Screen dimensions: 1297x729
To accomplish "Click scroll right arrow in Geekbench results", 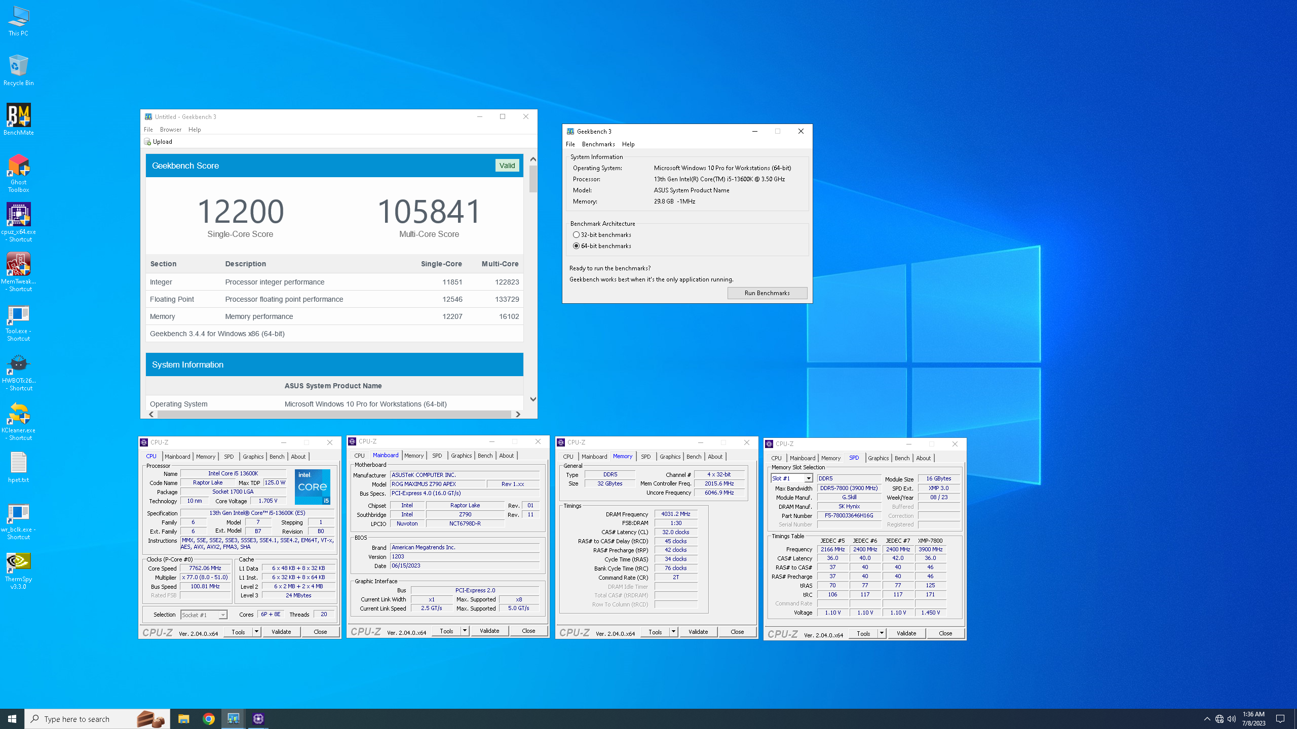I will (x=518, y=414).
